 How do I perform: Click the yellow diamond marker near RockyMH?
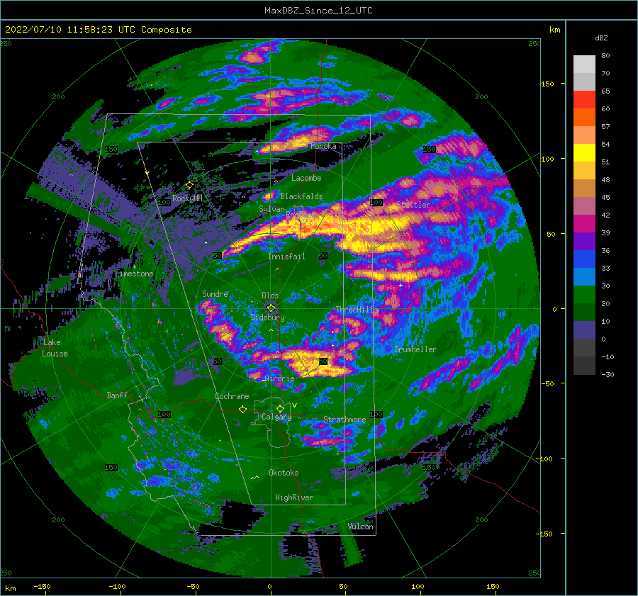tap(189, 185)
